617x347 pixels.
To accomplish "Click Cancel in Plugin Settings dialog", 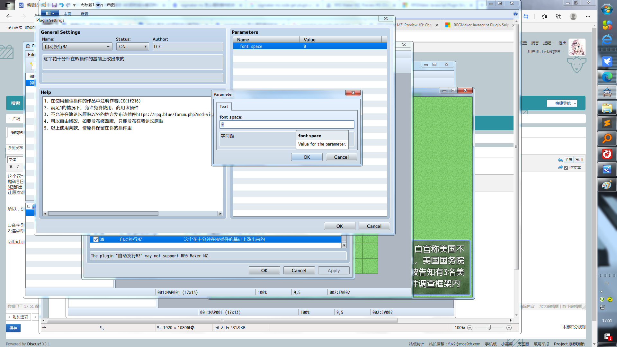I will coord(374,226).
